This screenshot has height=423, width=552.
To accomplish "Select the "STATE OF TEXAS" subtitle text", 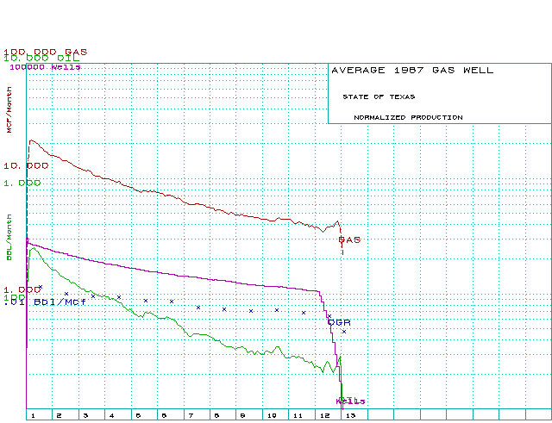I will [378, 96].
